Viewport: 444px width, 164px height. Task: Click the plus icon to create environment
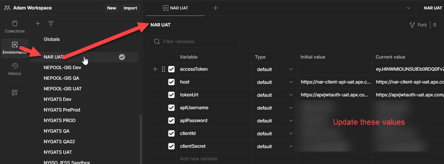point(38,23)
